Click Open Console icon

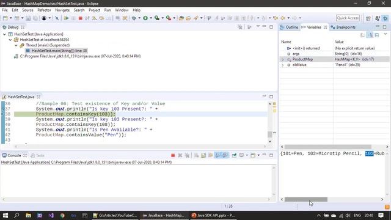click(x=253, y=155)
